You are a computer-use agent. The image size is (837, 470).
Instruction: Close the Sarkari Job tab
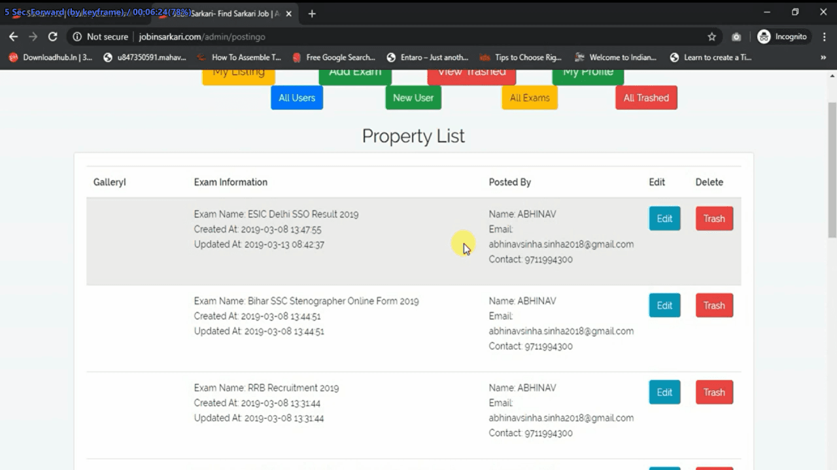coord(288,13)
